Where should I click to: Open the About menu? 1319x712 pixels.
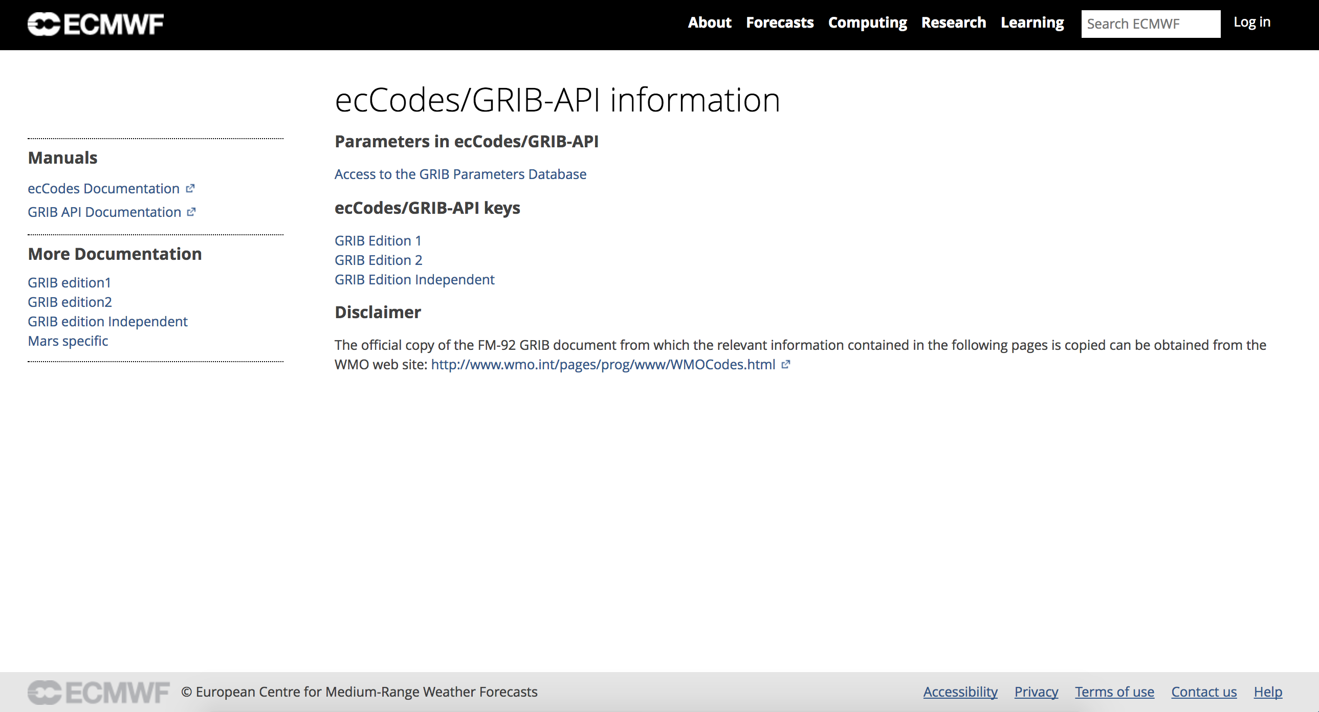[x=709, y=23]
